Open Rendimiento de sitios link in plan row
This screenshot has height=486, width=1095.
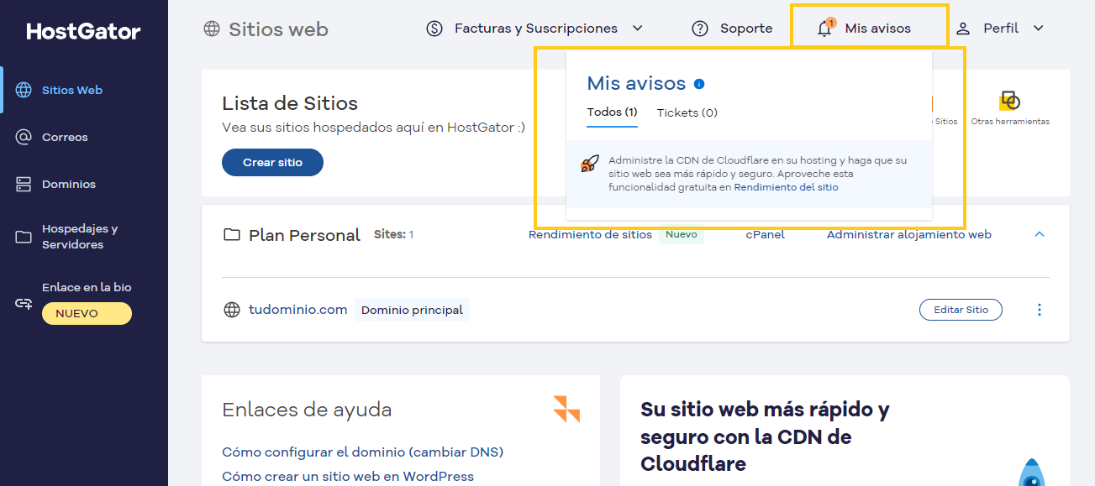tap(590, 235)
